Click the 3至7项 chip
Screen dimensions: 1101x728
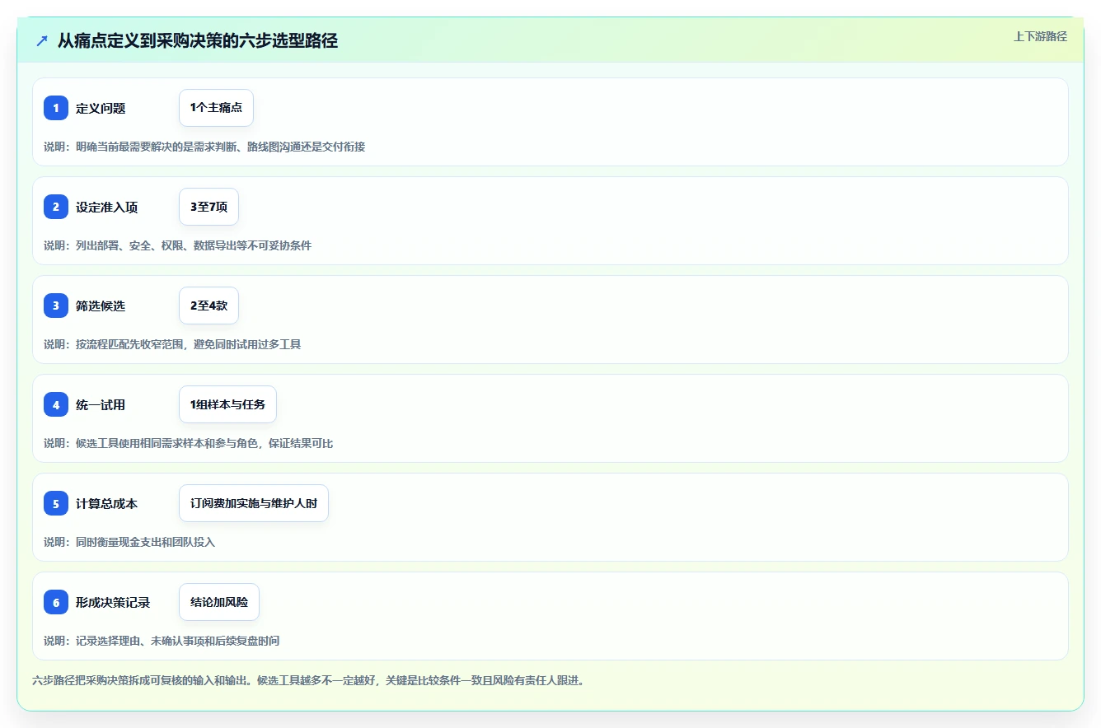[208, 207]
